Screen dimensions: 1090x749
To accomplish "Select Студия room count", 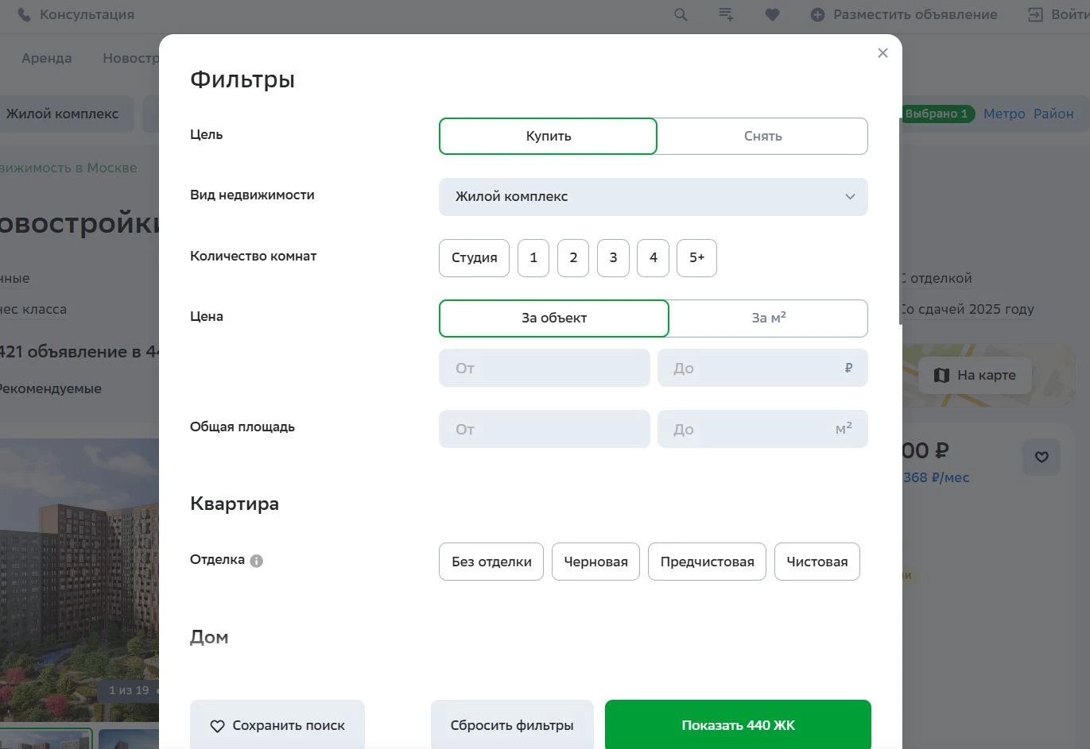I will (x=474, y=257).
